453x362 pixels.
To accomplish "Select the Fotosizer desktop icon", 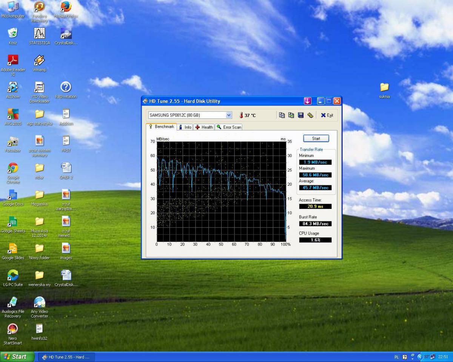I will (13, 144).
